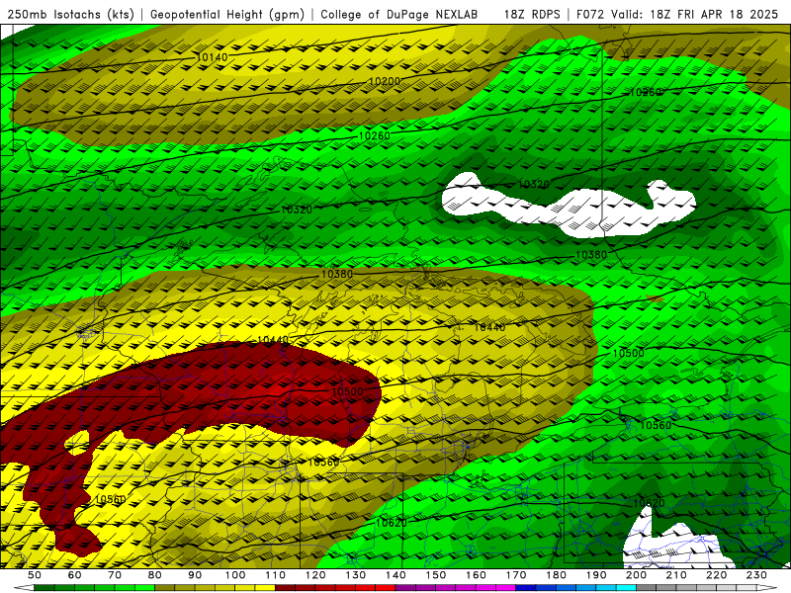
Task: Click the 'College of DuPage NEXLAB' text
Action: [x=399, y=14]
